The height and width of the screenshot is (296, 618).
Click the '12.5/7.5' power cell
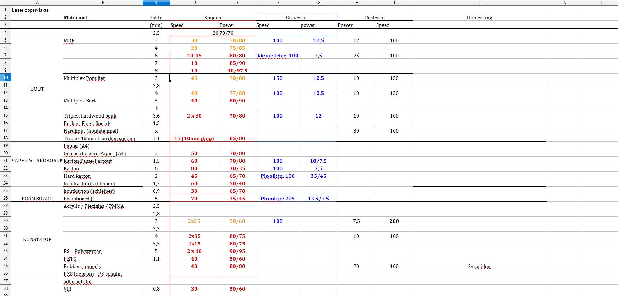[319, 199]
